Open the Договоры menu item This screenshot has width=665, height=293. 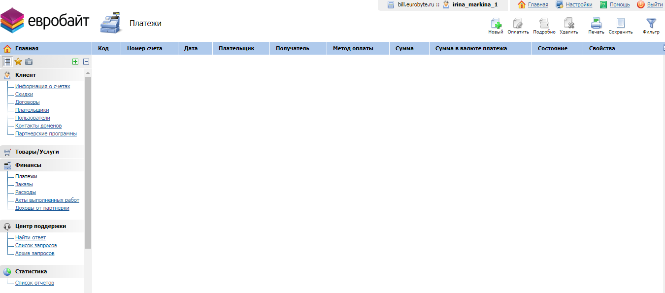click(28, 102)
